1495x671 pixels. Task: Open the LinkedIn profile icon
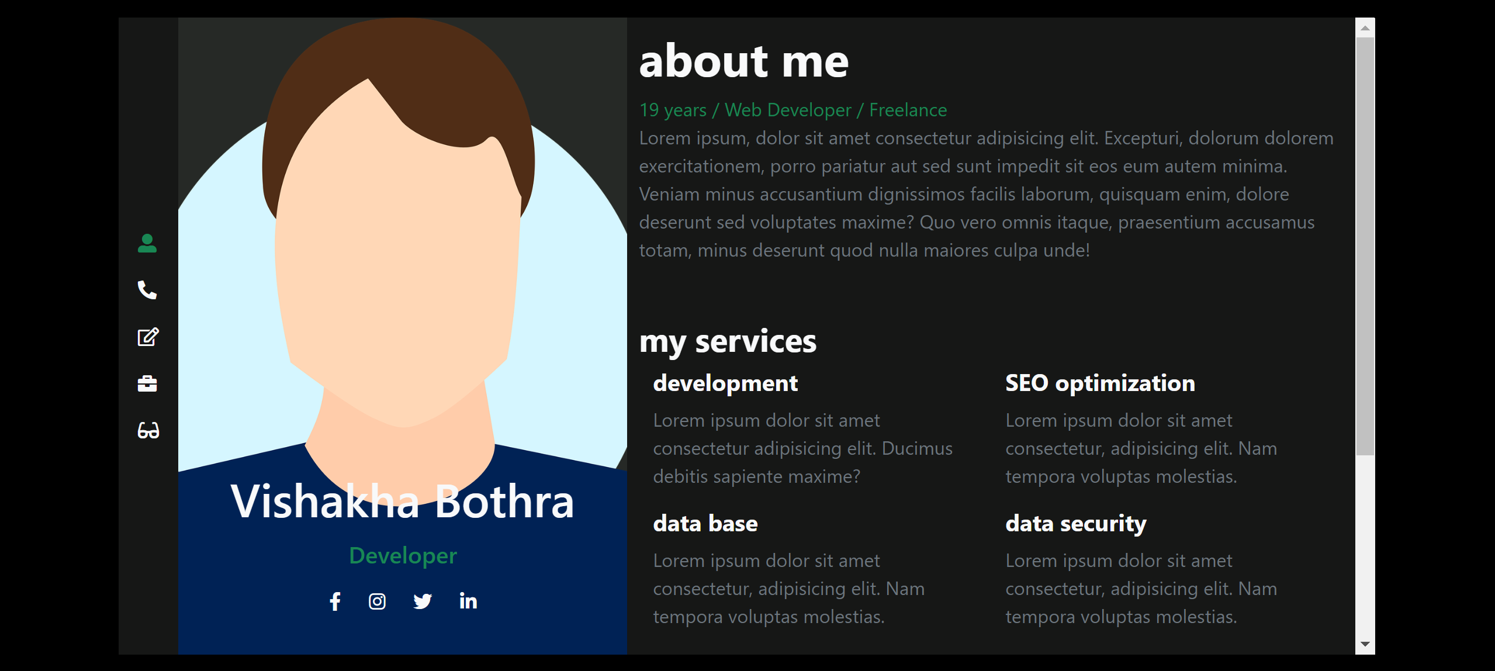468,601
